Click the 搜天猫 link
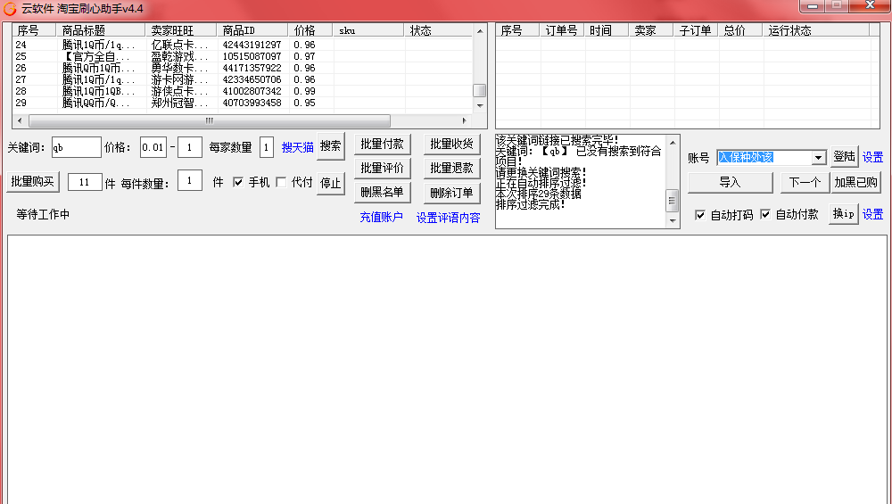 click(298, 147)
